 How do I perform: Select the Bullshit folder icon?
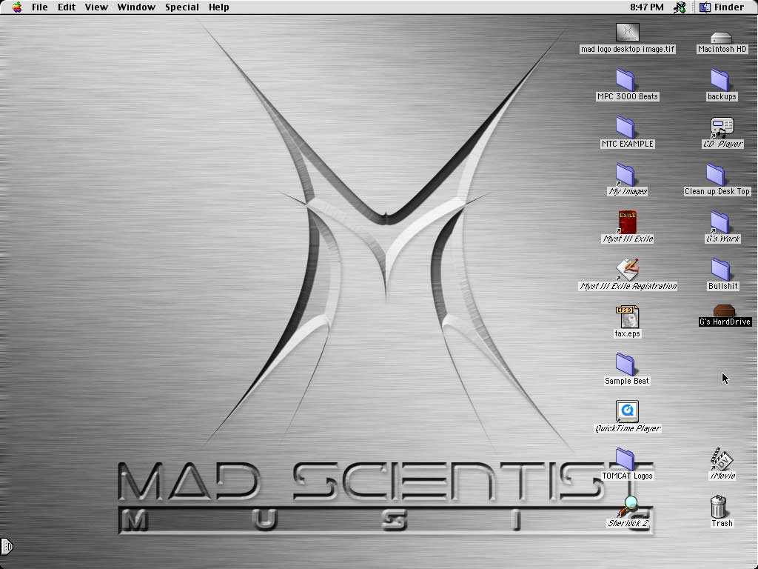click(x=720, y=269)
